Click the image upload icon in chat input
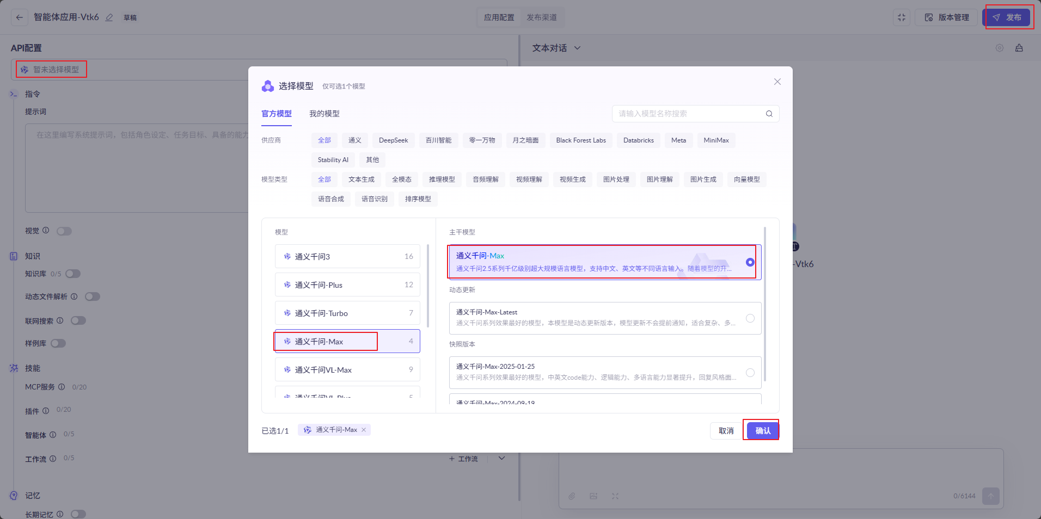1041x519 pixels. (593, 496)
